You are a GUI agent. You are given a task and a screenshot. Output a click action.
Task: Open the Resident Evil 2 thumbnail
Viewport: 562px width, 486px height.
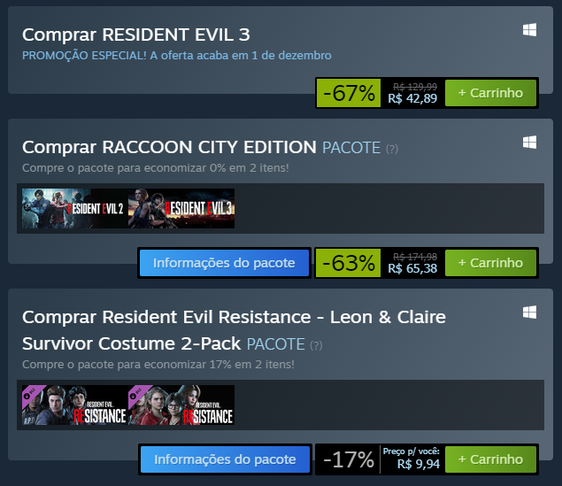tap(74, 208)
